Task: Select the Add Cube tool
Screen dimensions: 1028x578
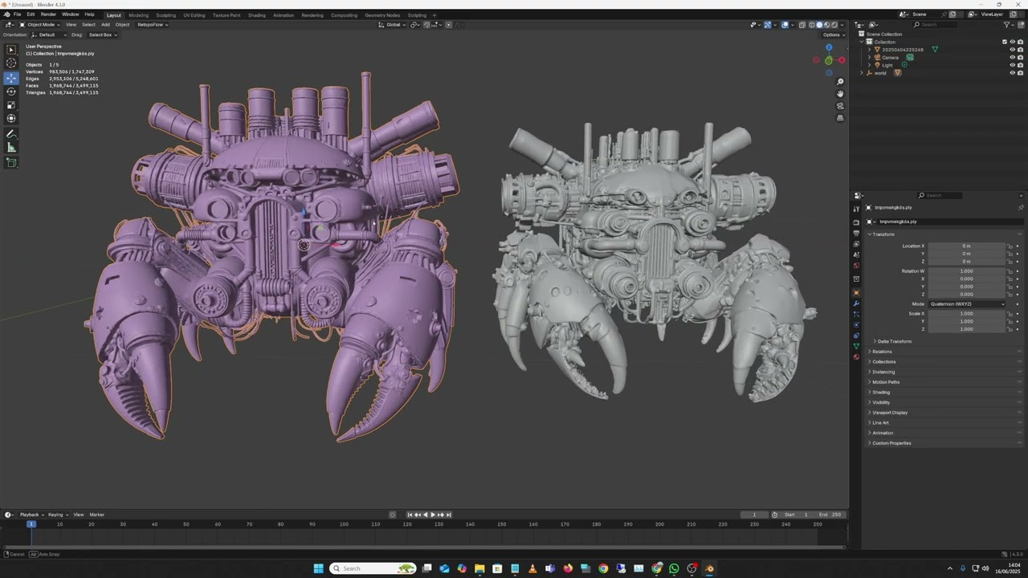Action: point(11,163)
